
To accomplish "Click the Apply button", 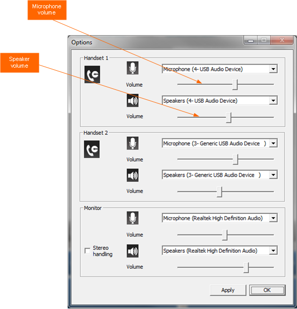I will 228,290.
